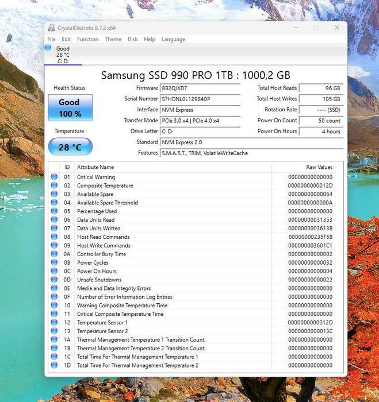This screenshot has width=379, height=402.
Task: Select the C: D: disk tab
Action: pos(63,55)
